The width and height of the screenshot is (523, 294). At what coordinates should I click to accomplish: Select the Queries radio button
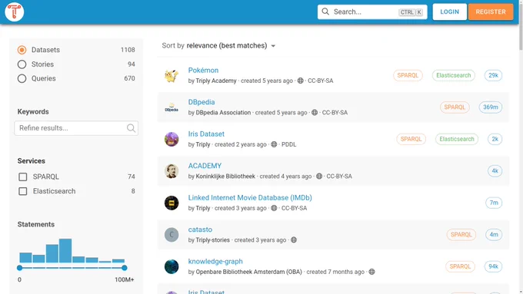[x=22, y=78]
